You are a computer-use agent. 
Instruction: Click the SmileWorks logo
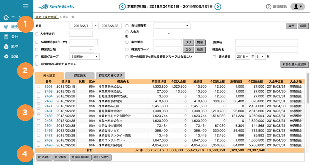[x=56, y=7]
